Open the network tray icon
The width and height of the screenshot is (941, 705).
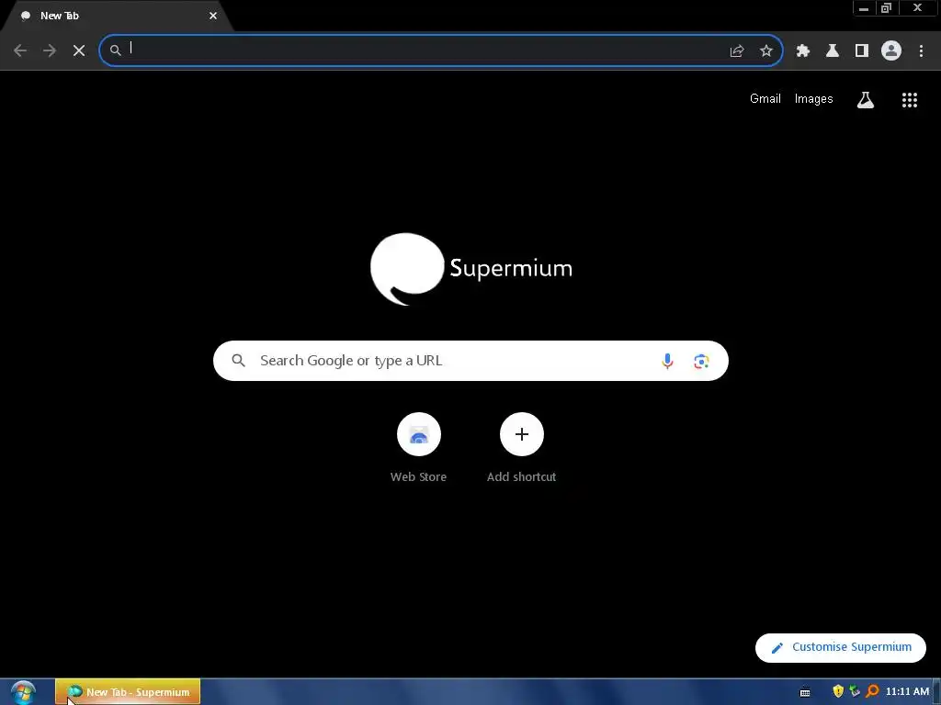click(855, 692)
